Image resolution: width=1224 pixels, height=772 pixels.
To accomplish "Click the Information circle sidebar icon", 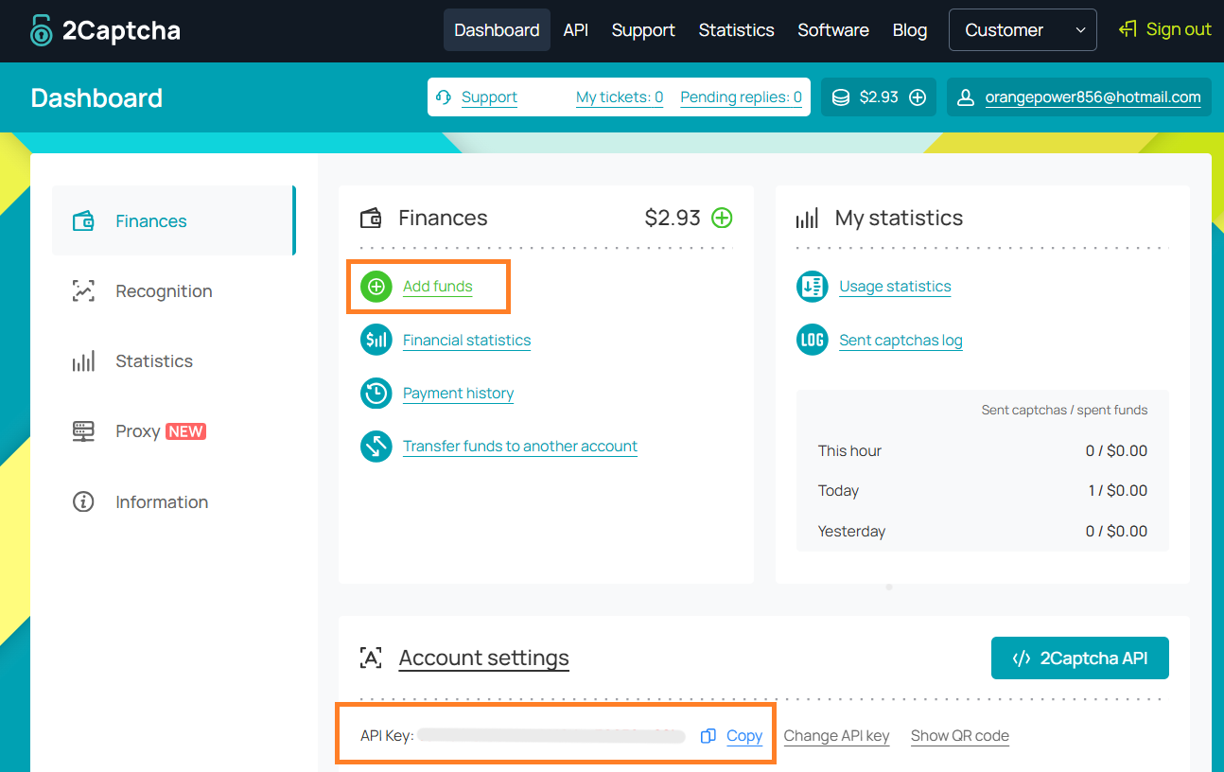I will click(x=83, y=501).
